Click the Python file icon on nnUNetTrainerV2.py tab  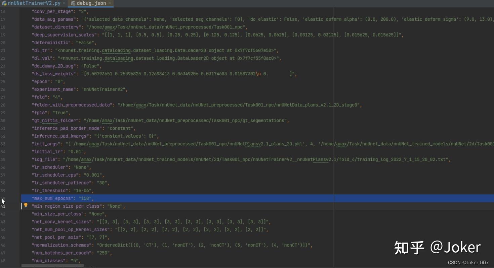click(4, 3)
